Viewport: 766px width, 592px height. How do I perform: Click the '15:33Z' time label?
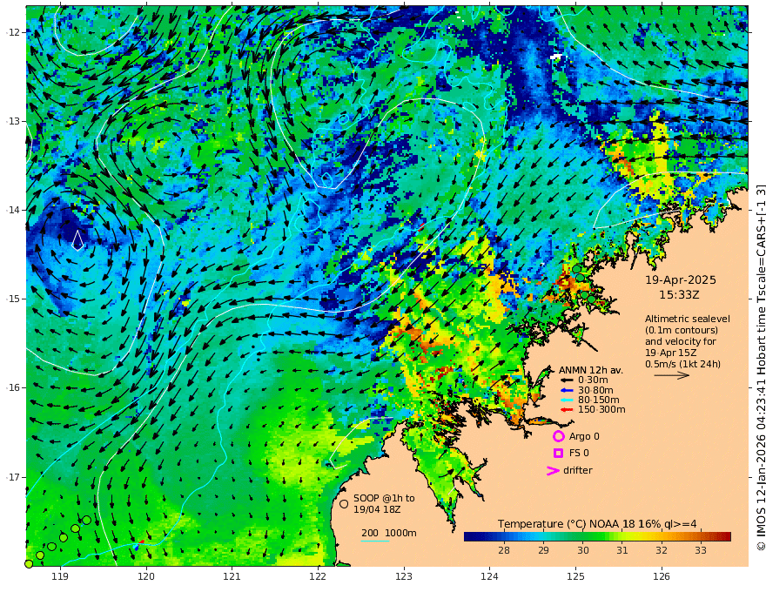tap(679, 295)
